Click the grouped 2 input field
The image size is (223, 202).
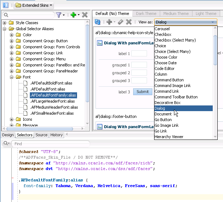coord(139,73)
